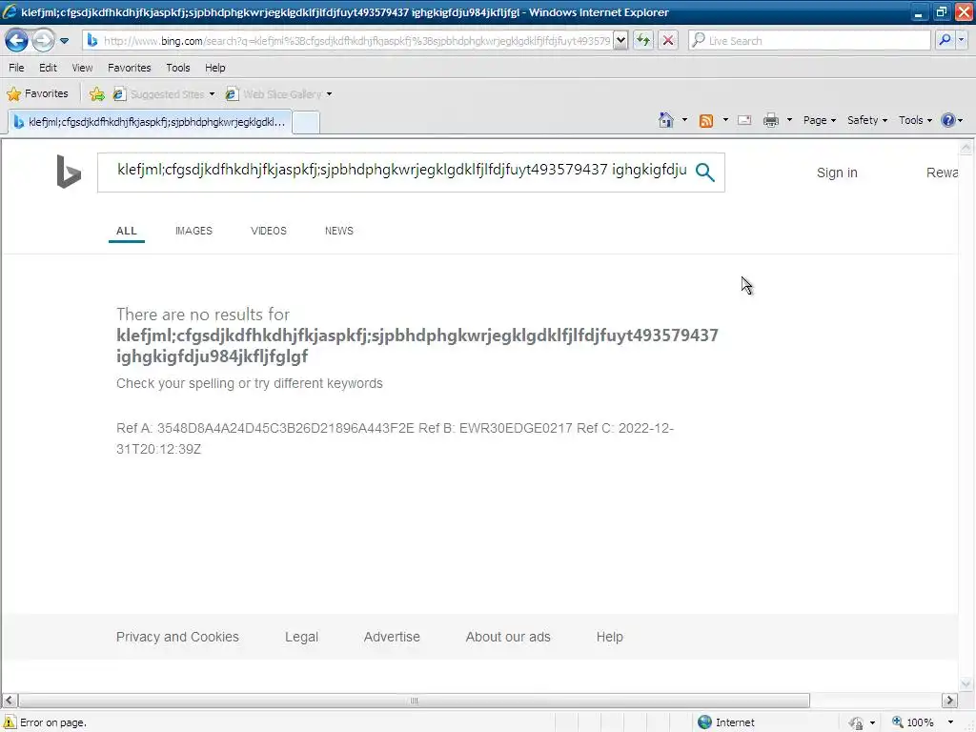Switch to the VIDEOS tab
976x732 pixels.
[268, 231]
